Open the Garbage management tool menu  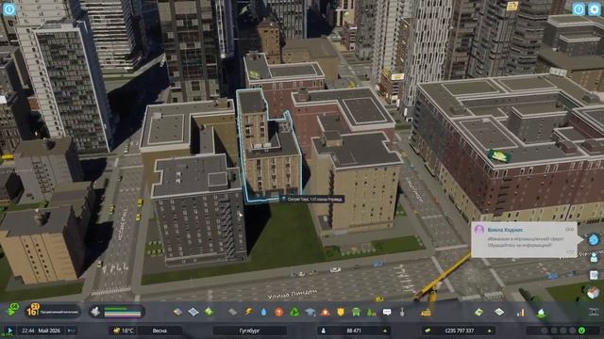[x=294, y=312]
